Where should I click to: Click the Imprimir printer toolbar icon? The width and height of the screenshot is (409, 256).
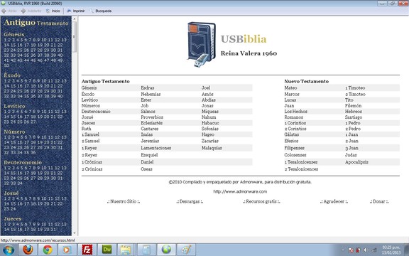pyautogui.click(x=69, y=11)
